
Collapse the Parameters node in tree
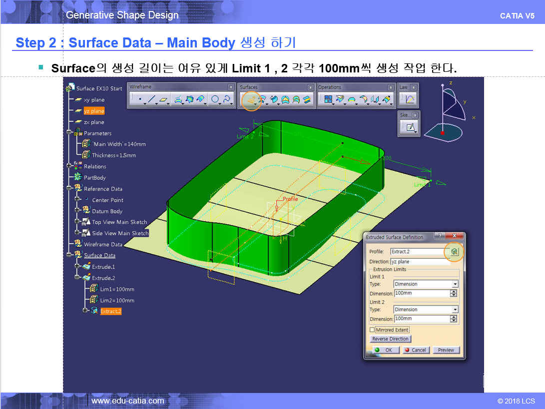point(69,133)
